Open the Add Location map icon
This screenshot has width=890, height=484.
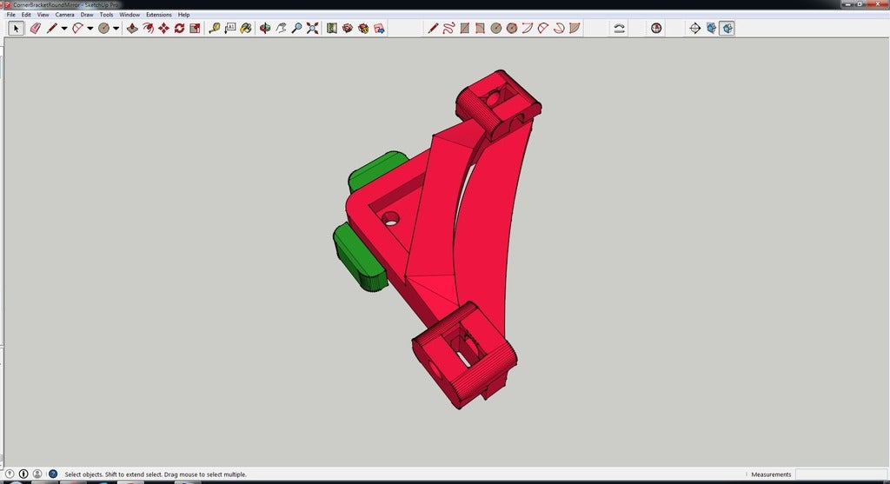point(332,28)
